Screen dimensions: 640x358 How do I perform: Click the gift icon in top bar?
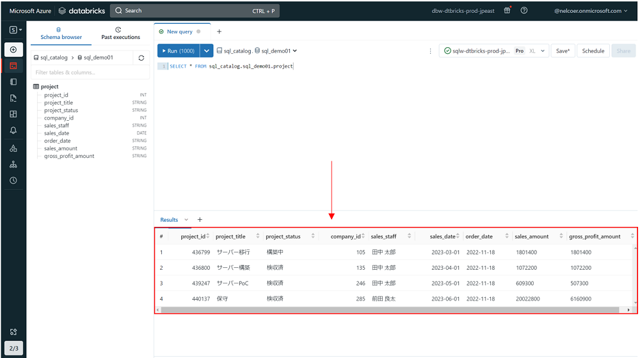pyautogui.click(x=507, y=11)
